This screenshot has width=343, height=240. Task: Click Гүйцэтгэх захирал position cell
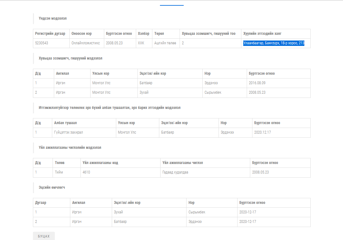(x=68, y=132)
